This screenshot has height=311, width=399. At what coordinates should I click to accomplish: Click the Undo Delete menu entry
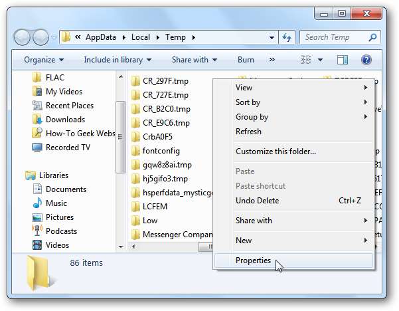(x=257, y=201)
